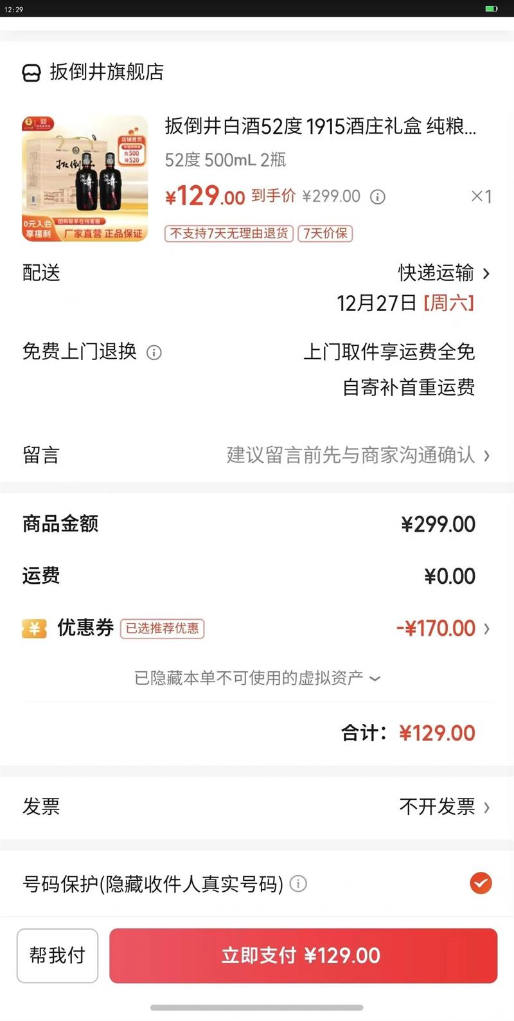Screen dimensions: 514x1021
Task: Expand 已隐藏本单不可使用的虚拟资产 section
Action: pyautogui.click(x=257, y=678)
